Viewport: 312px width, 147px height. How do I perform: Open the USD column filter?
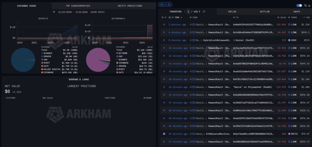click(x=304, y=18)
